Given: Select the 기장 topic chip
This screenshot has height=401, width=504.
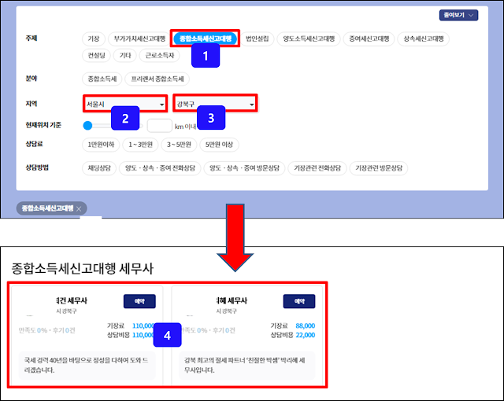Looking at the screenshot, I should 94,39.
